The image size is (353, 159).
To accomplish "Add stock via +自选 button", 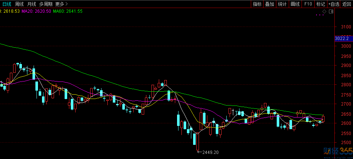I will 334,4.
